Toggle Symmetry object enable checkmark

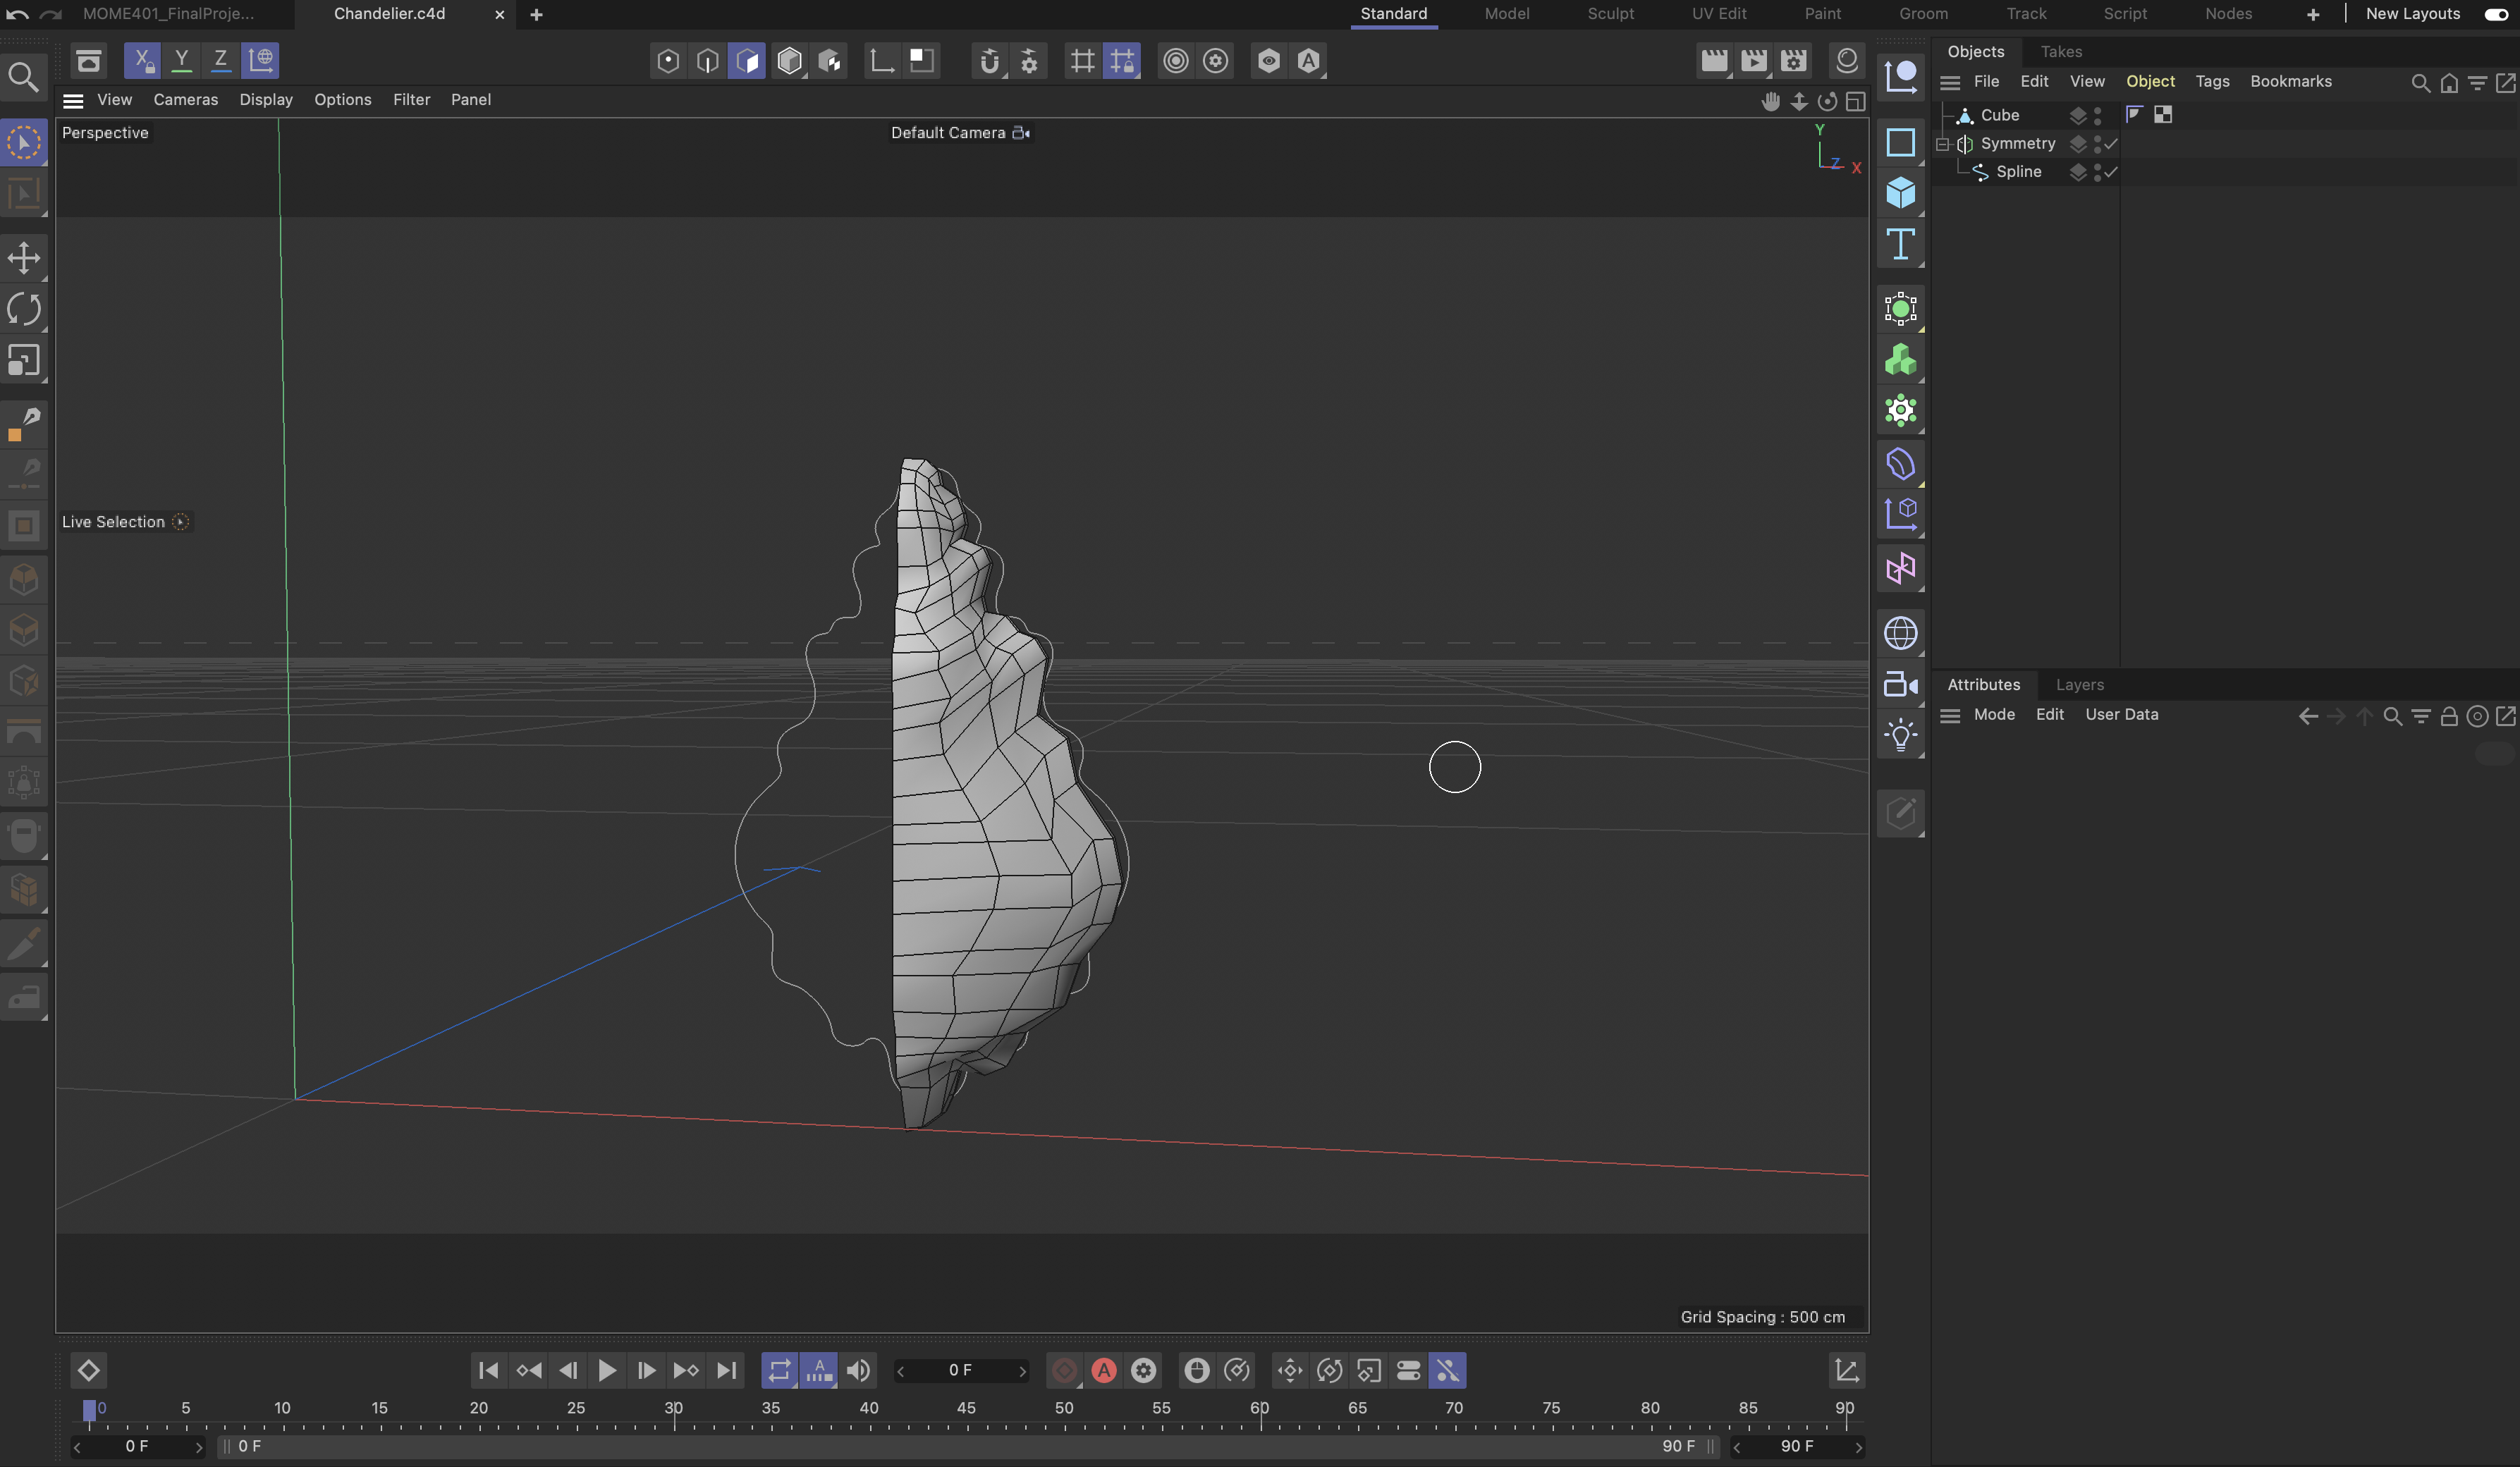2111,144
